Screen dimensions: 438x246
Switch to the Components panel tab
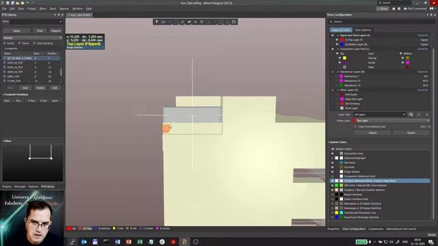click(x=376, y=229)
